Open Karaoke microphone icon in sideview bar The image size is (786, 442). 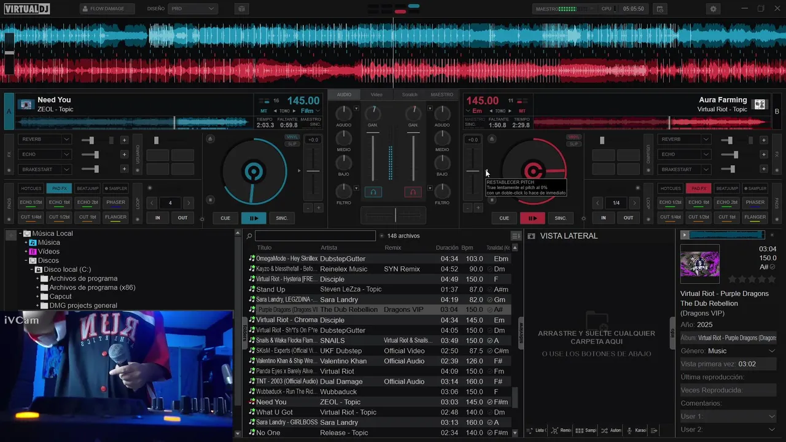(x=629, y=430)
